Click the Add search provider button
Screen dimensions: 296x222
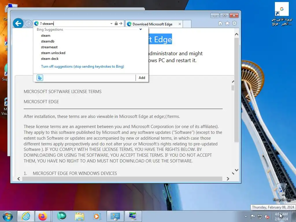142,77
